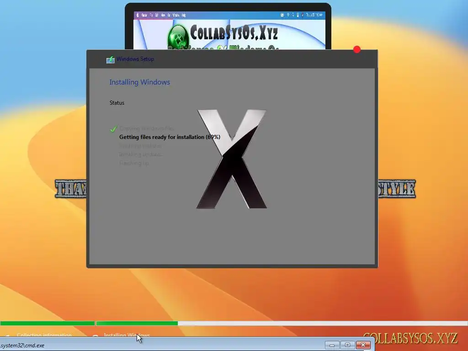Click the Installing Windows heading
The height and width of the screenshot is (351, 468).
(139, 82)
